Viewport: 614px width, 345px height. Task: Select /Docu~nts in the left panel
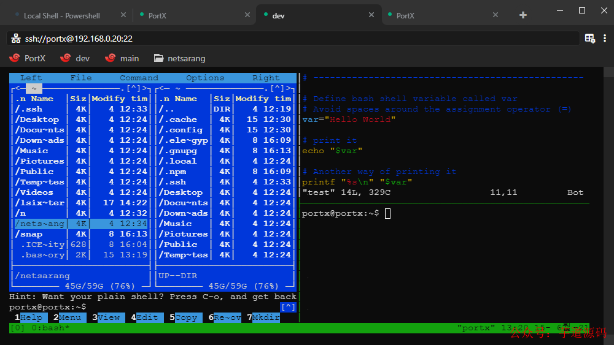(81, 130)
